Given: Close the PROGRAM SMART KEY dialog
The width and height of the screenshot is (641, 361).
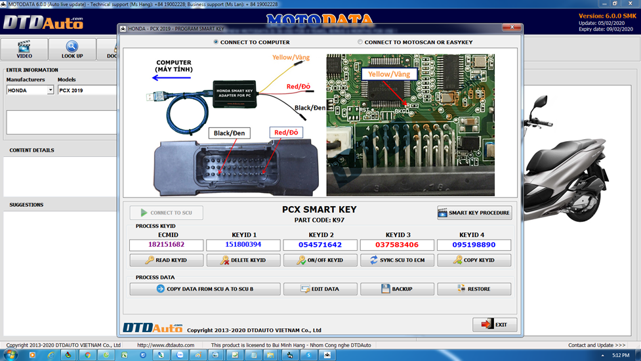Looking at the screenshot, I should coord(512,28).
